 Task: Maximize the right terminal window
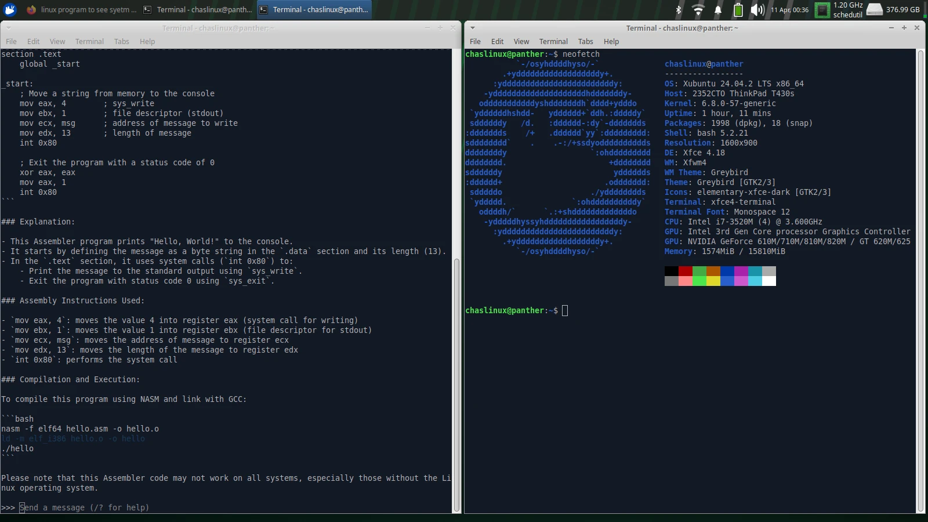click(904, 28)
